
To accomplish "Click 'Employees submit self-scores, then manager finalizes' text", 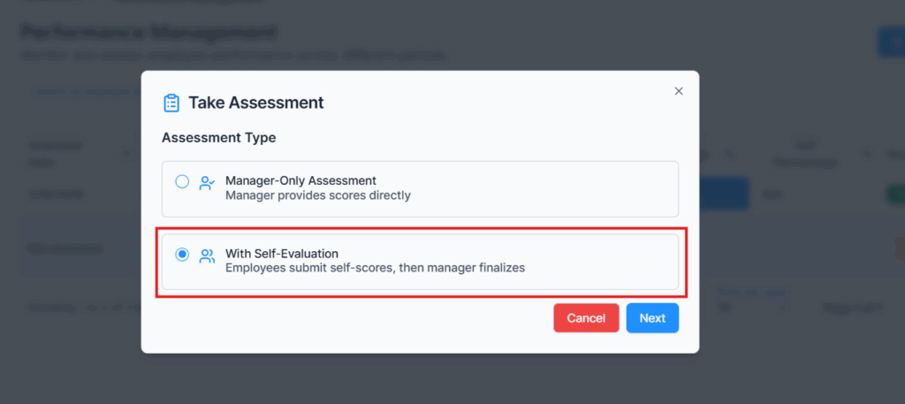I will pos(375,267).
